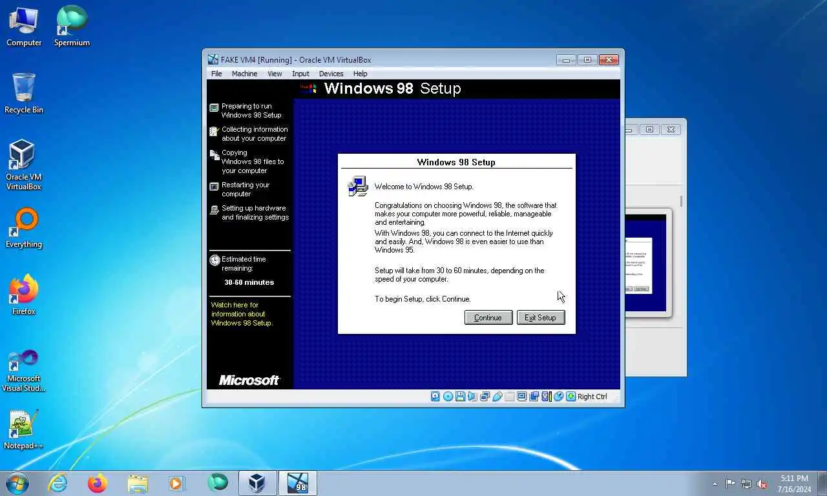Select the Everything desktop shortcut
The height and width of the screenshot is (496, 827).
point(24,228)
